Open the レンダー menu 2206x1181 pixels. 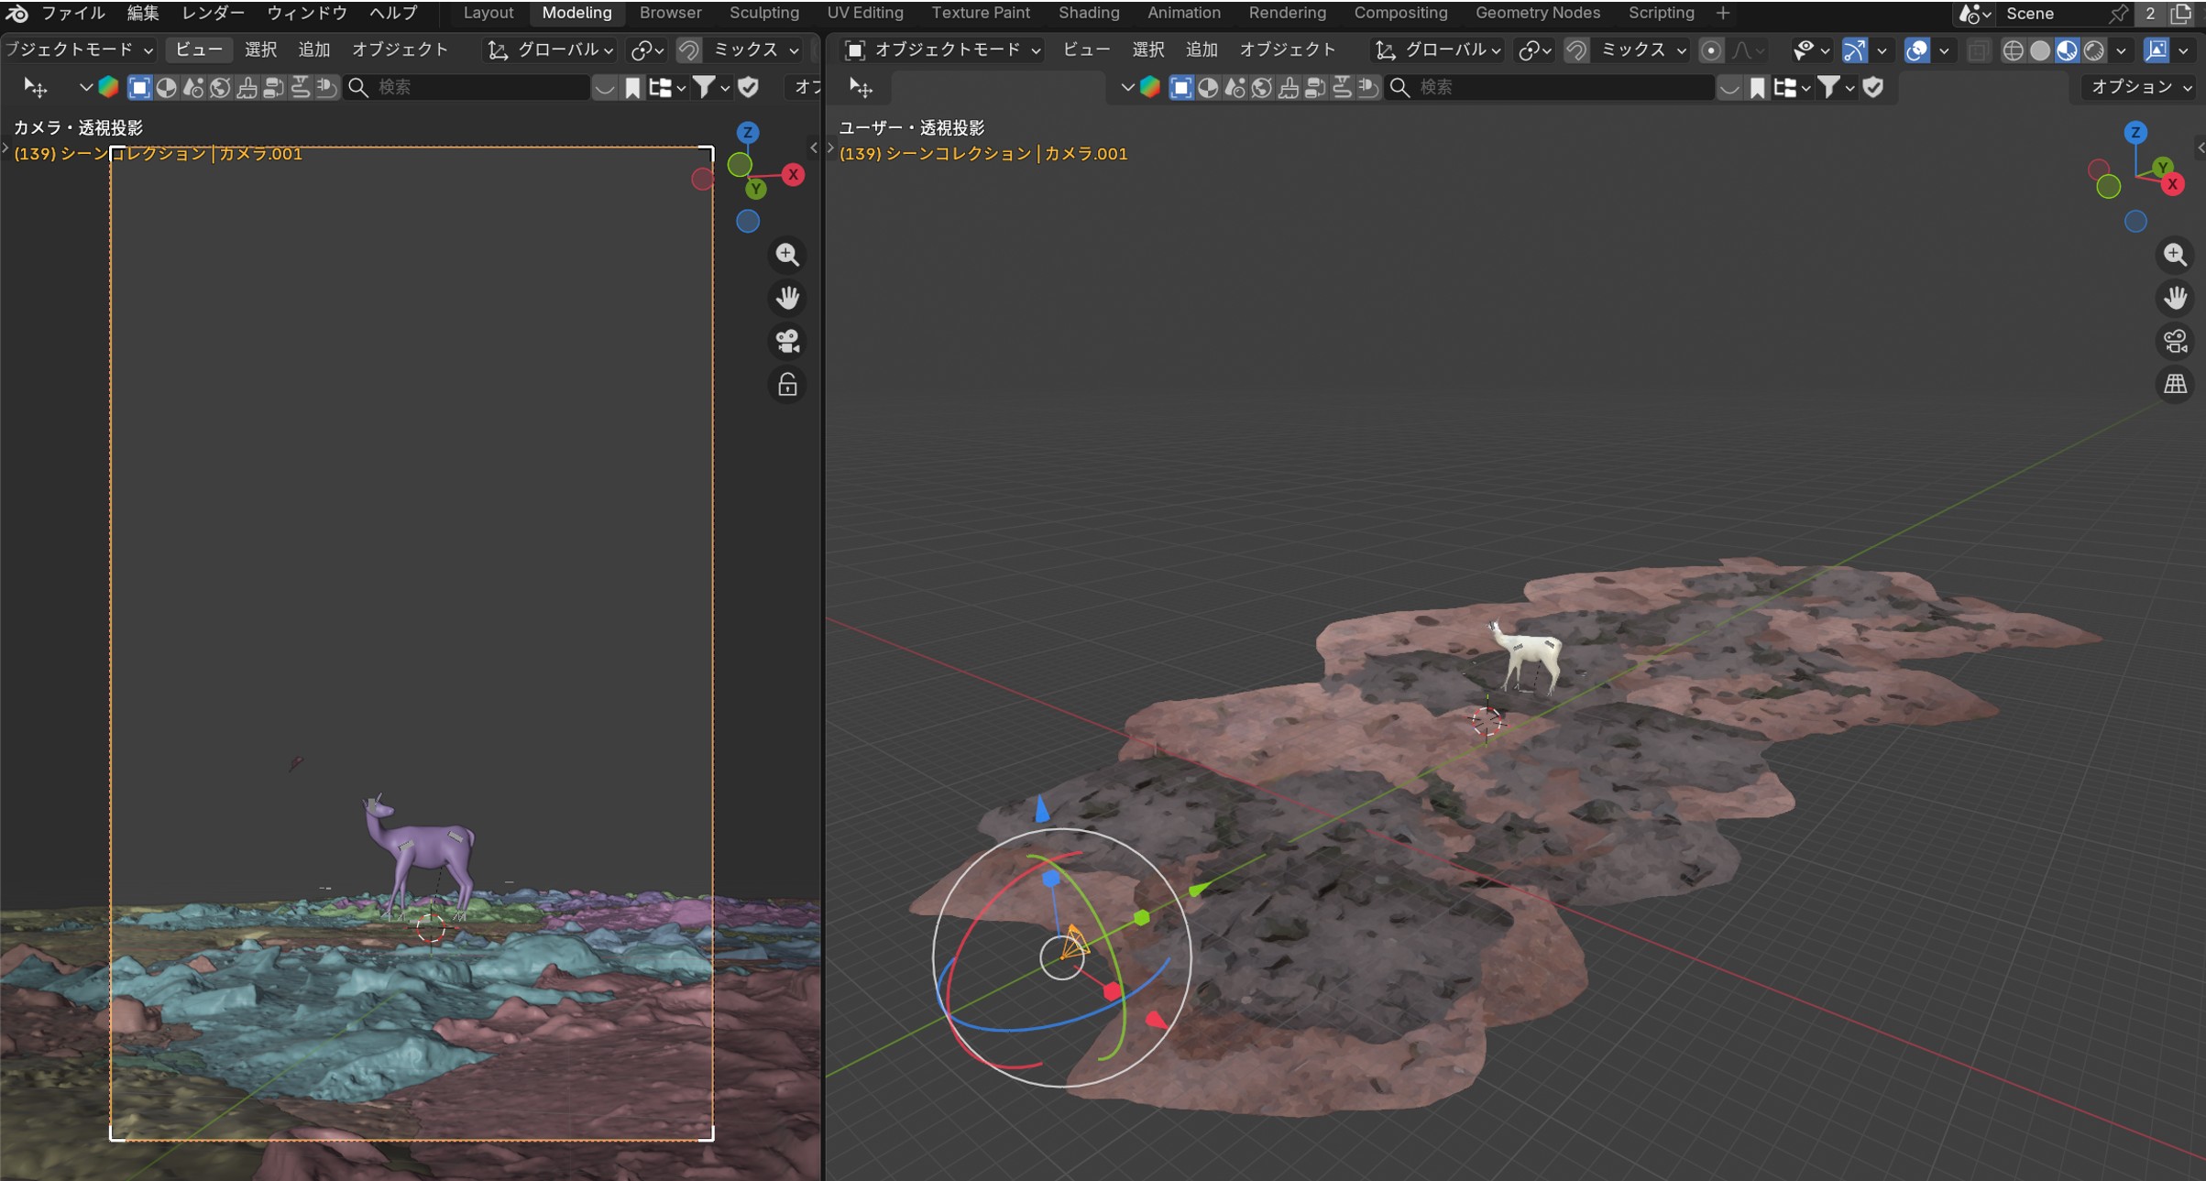(213, 13)
